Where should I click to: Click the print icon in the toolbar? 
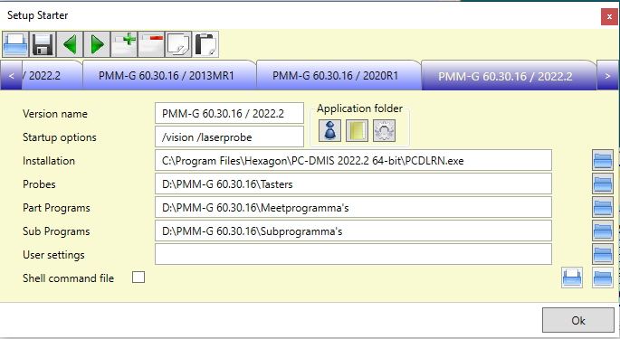pos(15,44)
